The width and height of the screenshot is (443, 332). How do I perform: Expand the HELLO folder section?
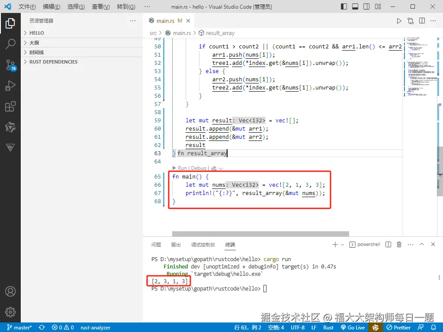pyautogui.click(x=82, y=33)
